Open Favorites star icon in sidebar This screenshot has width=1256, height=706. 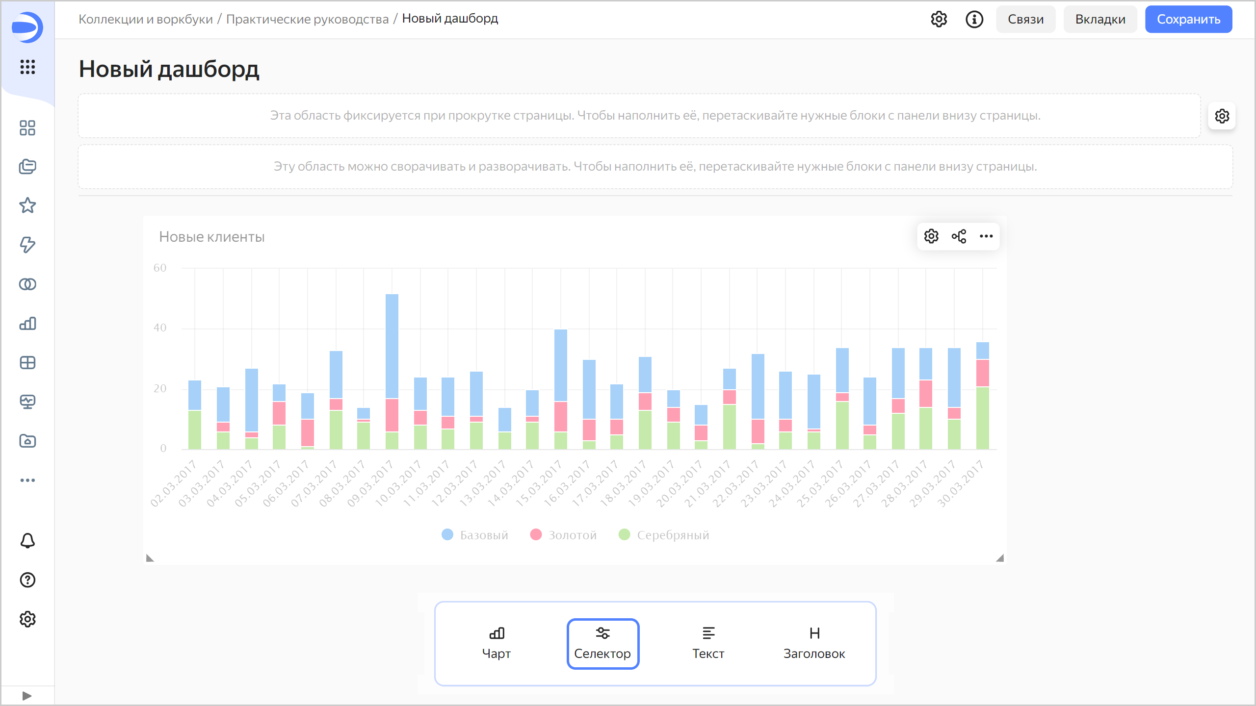(x=27, y=205)
